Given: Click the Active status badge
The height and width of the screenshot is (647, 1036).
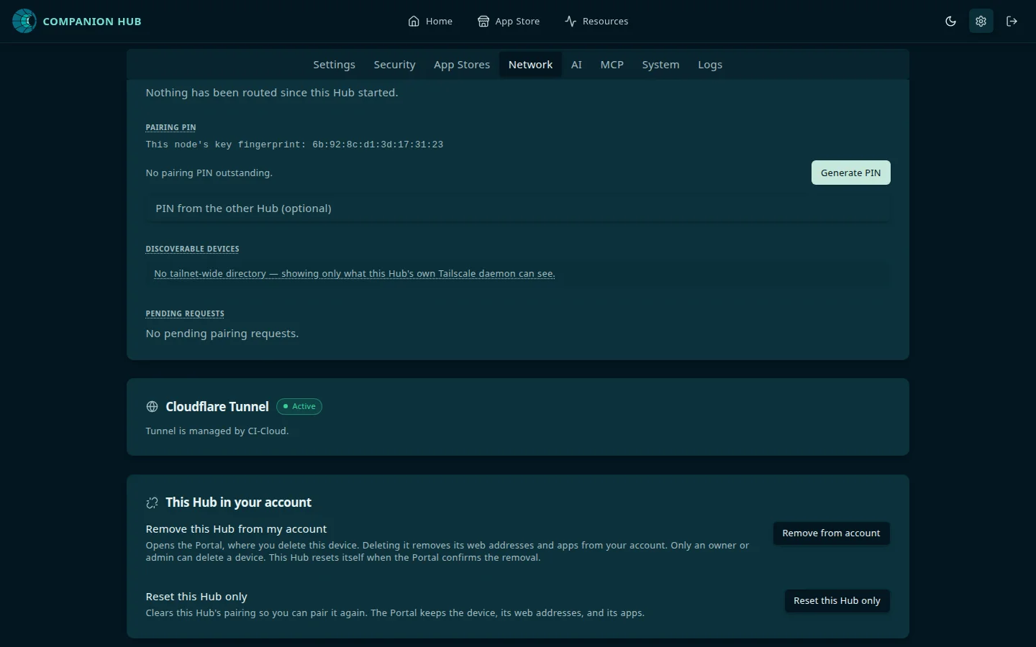Looking at the screenshot, I should pyautogui.click(x=299, y=407).
